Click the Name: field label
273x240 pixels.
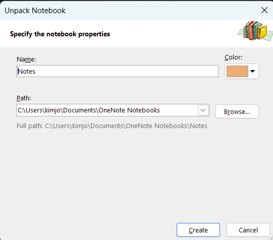26,59
